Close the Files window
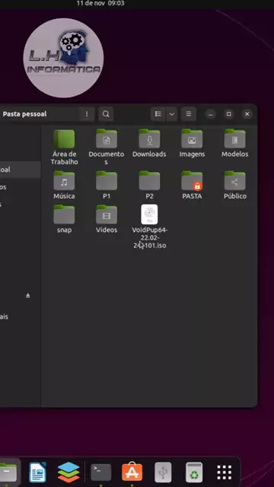Screen dimensions: 274x487 click(x=247, y=114)
